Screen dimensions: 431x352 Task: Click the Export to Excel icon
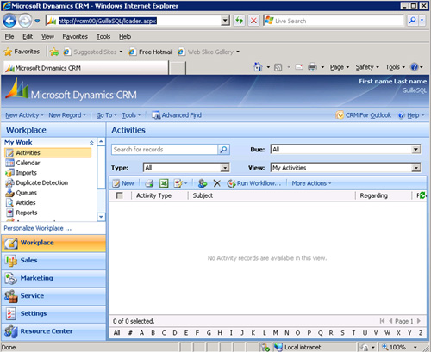pyautogui.click(x=164, y=183)
